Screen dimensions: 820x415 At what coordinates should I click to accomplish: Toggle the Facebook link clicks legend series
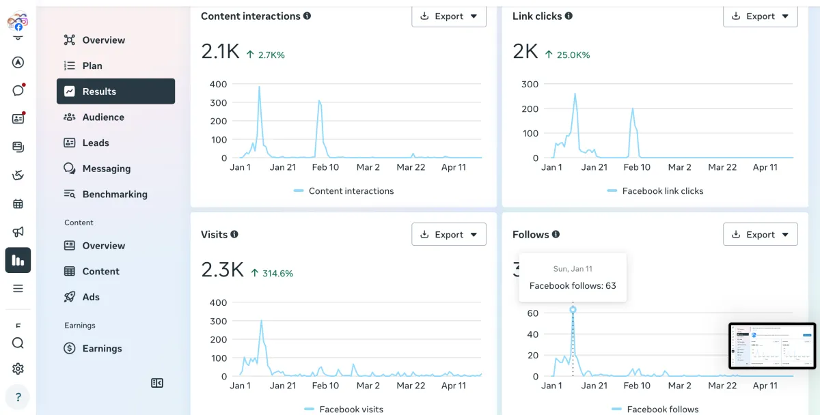655,191
